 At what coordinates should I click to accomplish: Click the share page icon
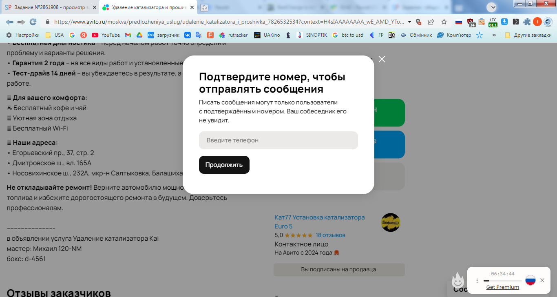click(x=431, y=22)
